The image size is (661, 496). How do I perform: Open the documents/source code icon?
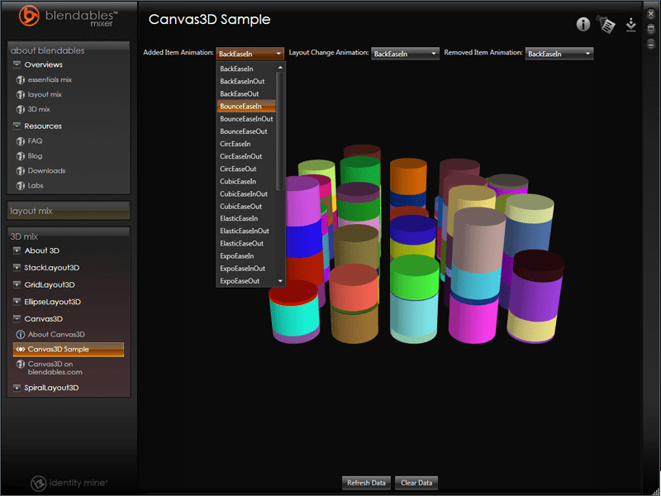[x=607, y=26]
